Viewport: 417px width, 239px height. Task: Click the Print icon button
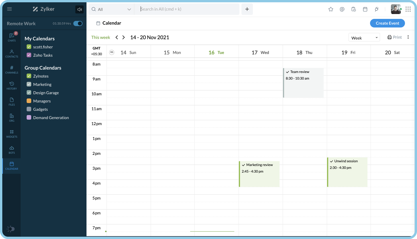click(x=394, y=37)
